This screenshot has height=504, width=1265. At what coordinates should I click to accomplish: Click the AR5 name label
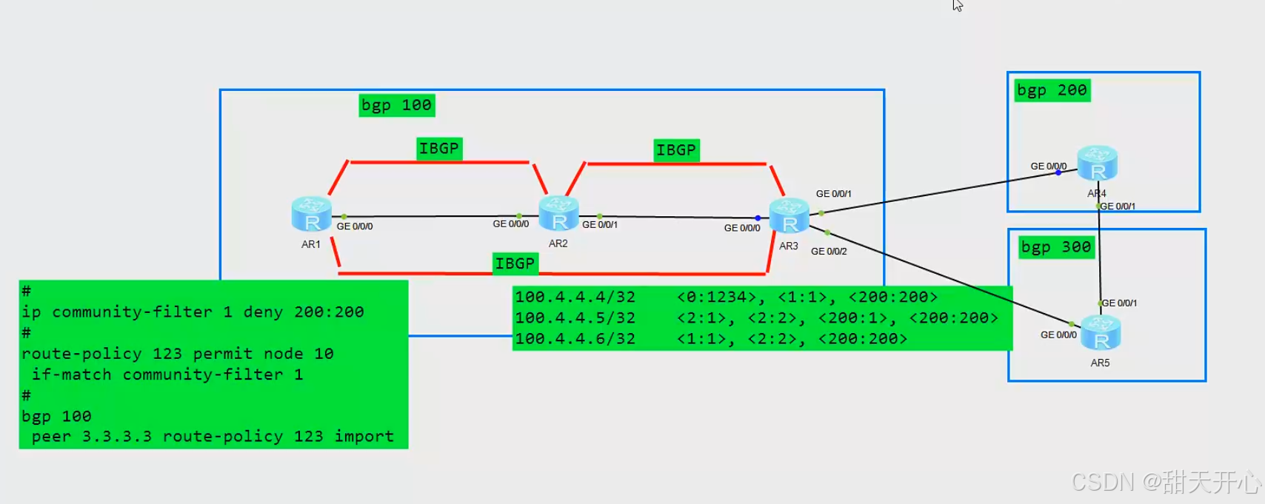(1100, 363)
